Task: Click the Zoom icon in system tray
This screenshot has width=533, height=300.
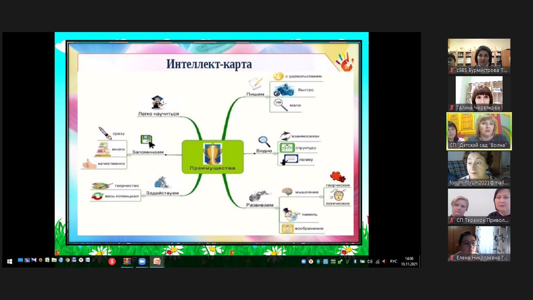Action: [x=304, y=261]
